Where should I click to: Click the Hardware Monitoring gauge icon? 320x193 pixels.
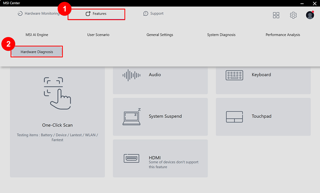[x=20, y=13]
